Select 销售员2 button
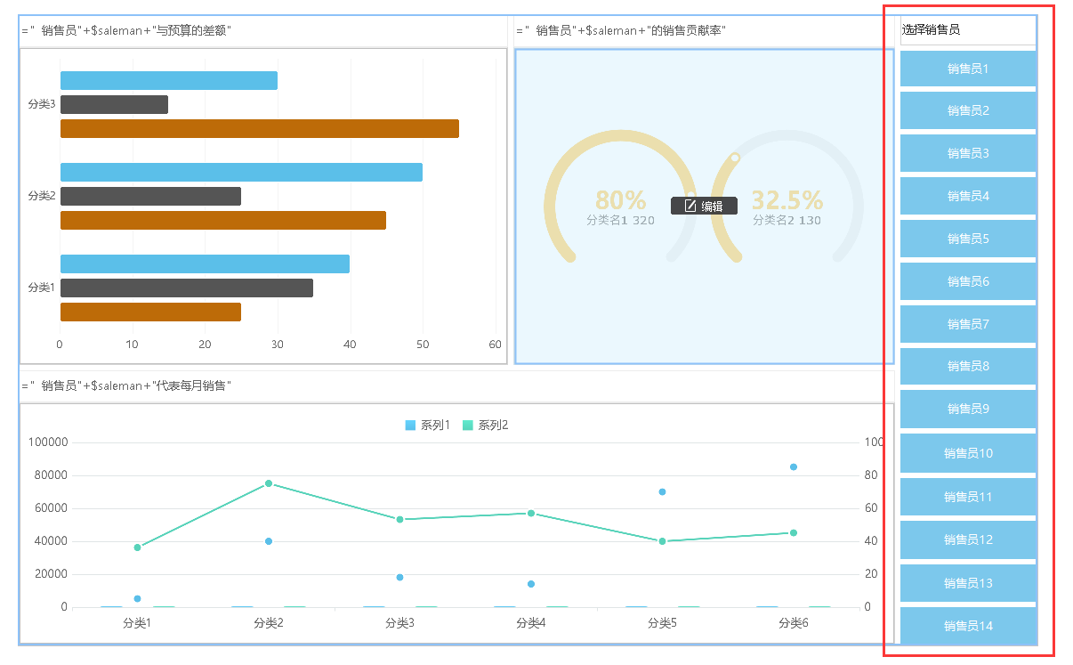The width and height of the screenshot is (1073, 665). click(968, 110)
